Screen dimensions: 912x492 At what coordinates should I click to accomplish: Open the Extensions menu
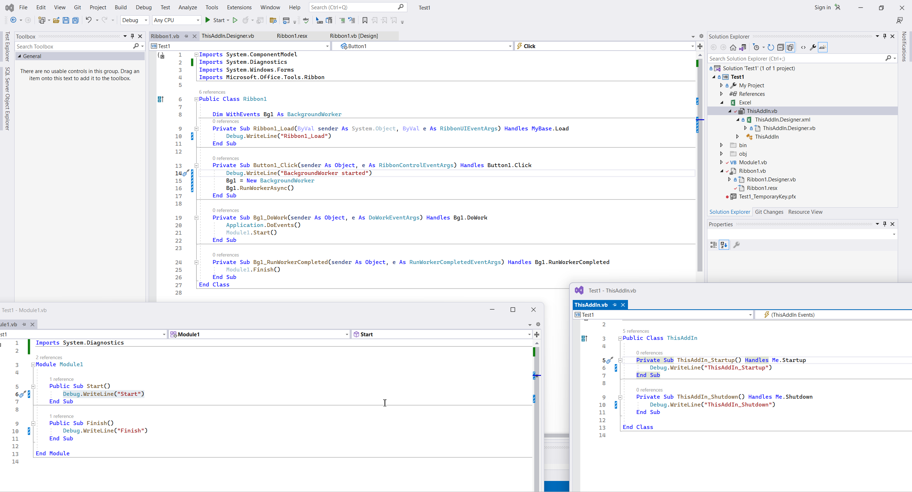pos(239,7)
